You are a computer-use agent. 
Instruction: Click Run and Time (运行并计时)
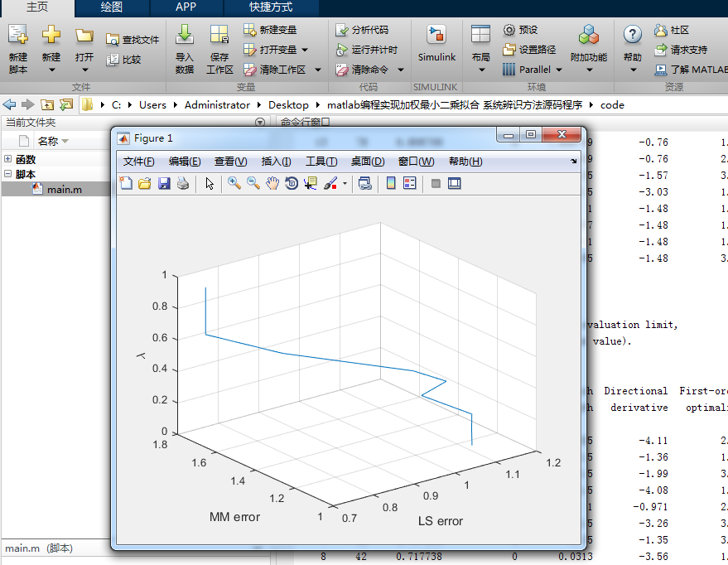point(366,50)
